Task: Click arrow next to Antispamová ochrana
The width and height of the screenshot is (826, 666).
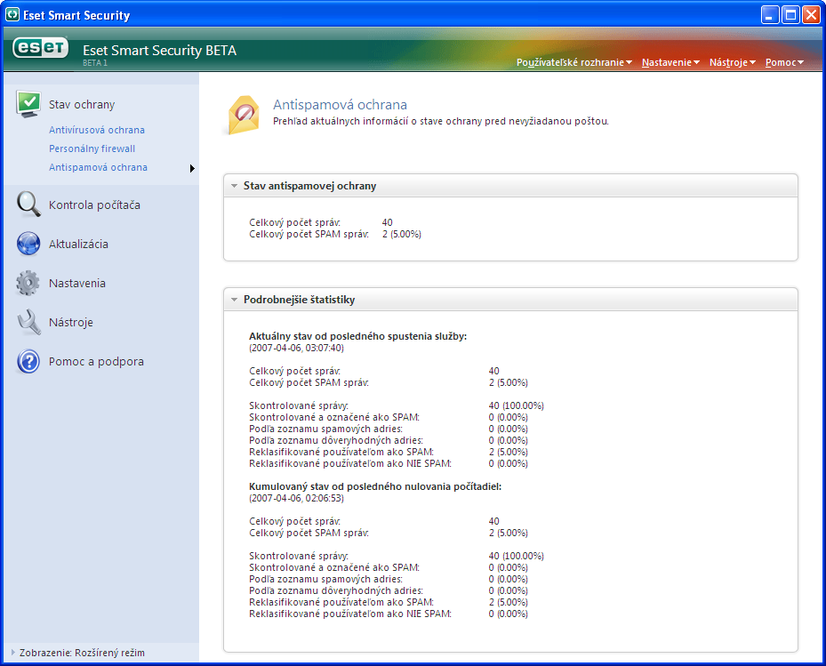Action: (x=192, y=168)
